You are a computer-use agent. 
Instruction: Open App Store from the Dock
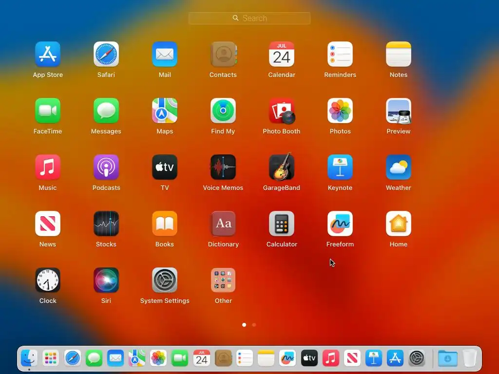pyautogui.click(x=395, y=358)
